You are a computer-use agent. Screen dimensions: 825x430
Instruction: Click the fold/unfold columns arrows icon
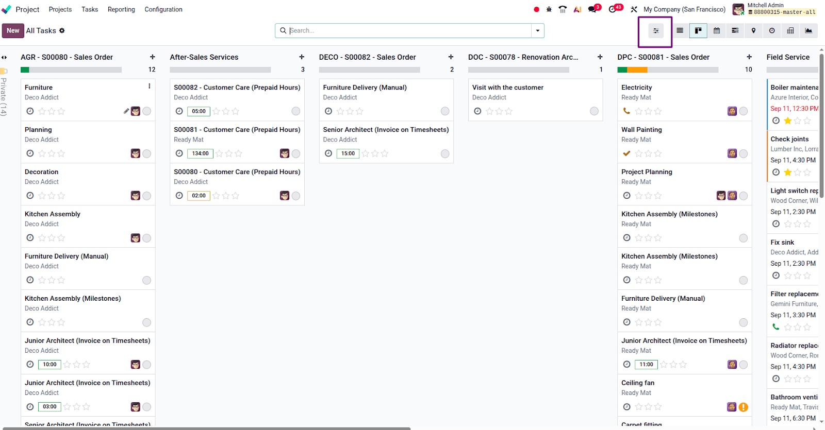[x=4, y=57]
